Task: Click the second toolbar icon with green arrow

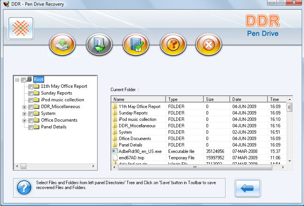Action: click(x=99, y=45)
